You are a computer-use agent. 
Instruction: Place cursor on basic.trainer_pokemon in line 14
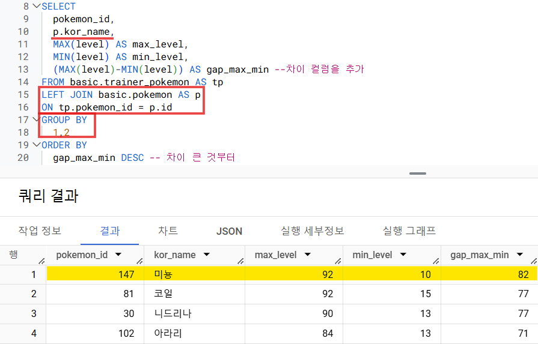(129, 82)
